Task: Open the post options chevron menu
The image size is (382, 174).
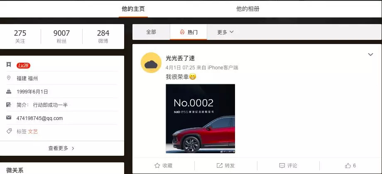Action: point(370,54)
